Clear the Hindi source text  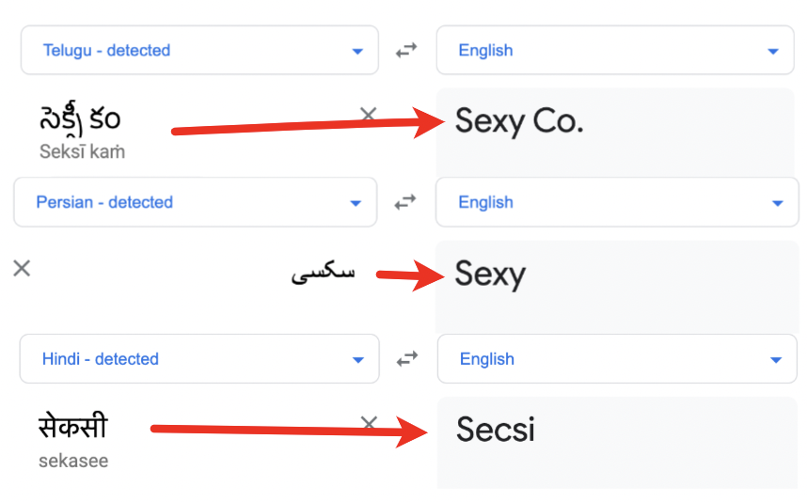tap(369, 424)
